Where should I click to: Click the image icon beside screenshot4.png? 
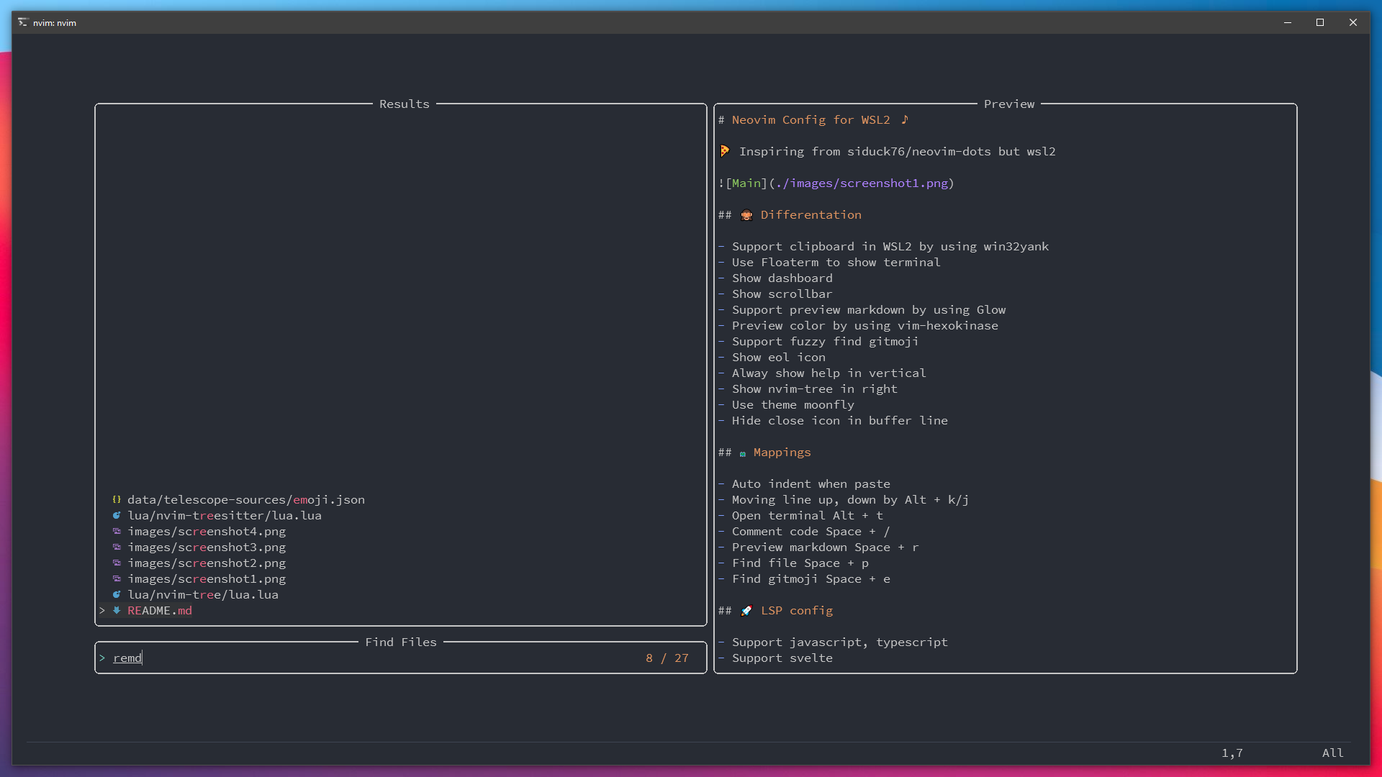(x=117, y=531)
